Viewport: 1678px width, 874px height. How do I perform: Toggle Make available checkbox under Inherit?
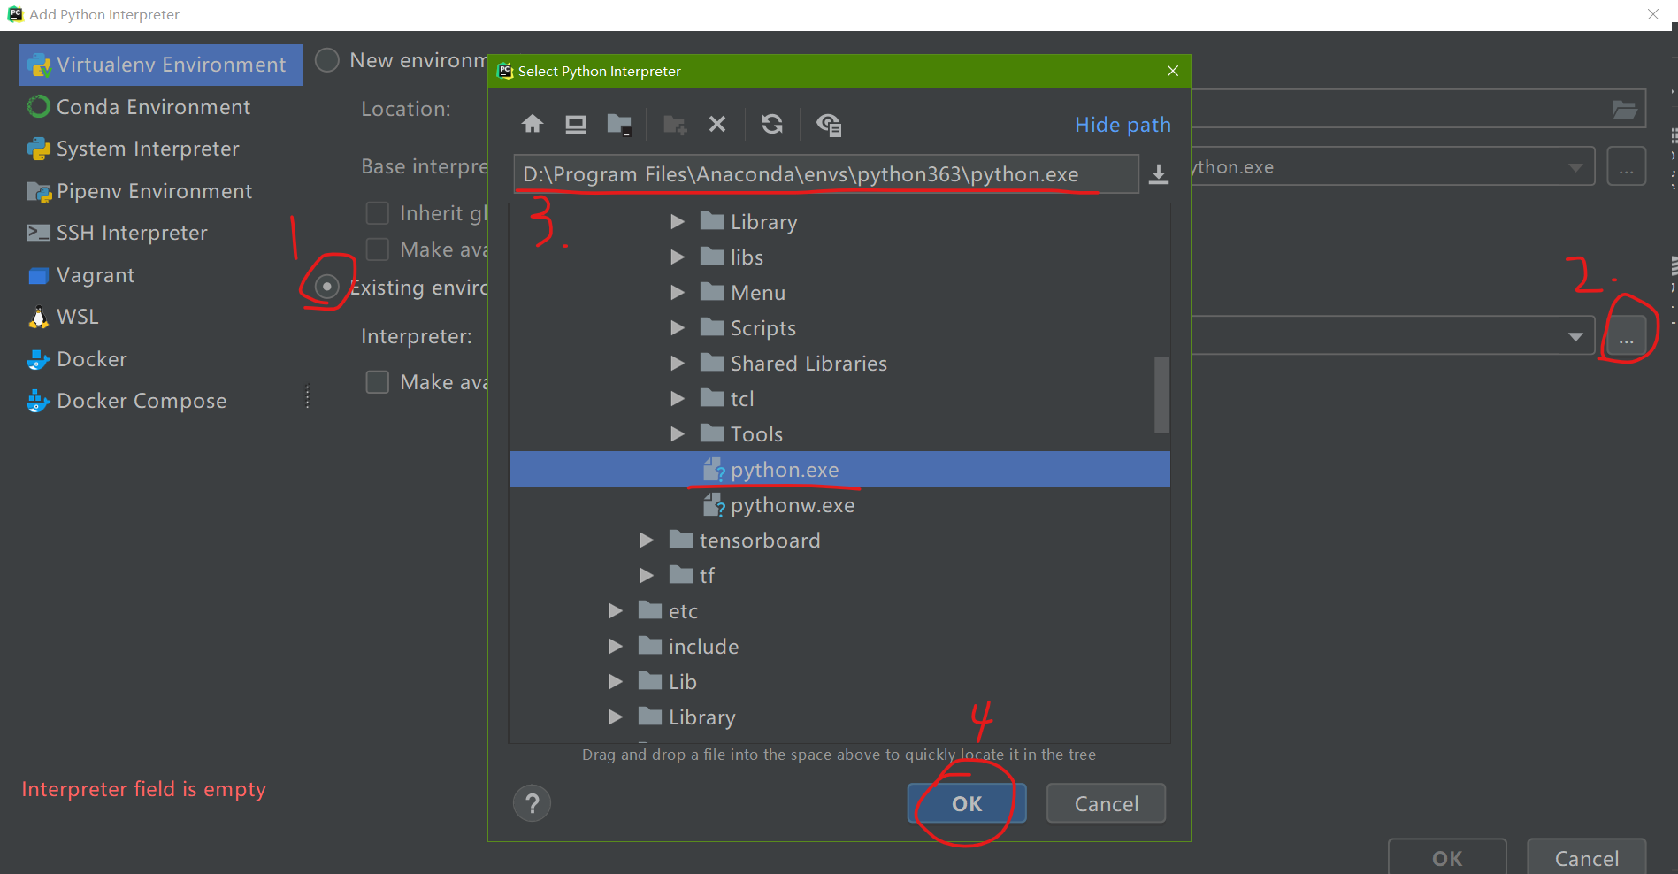point(378,249)
